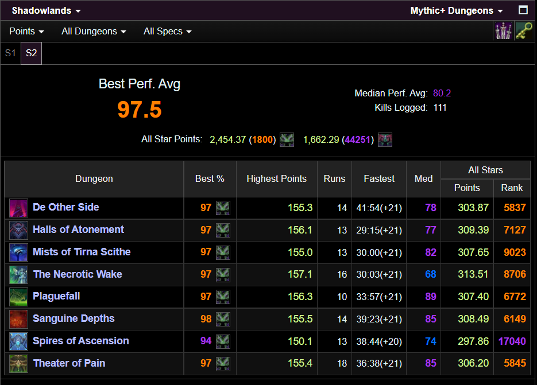Open The Necrotic Wake link

78,274
